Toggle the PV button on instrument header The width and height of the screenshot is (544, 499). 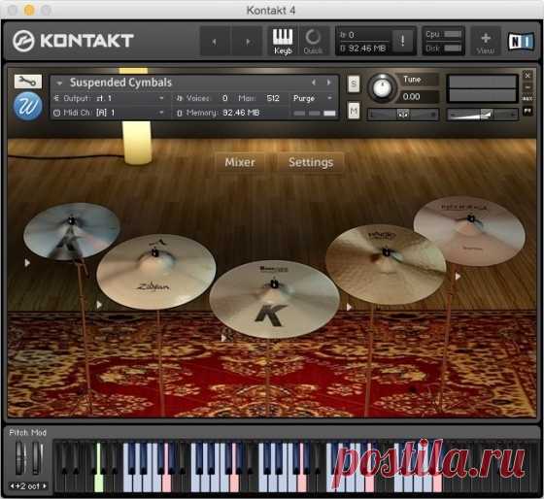tap(527, 111)
